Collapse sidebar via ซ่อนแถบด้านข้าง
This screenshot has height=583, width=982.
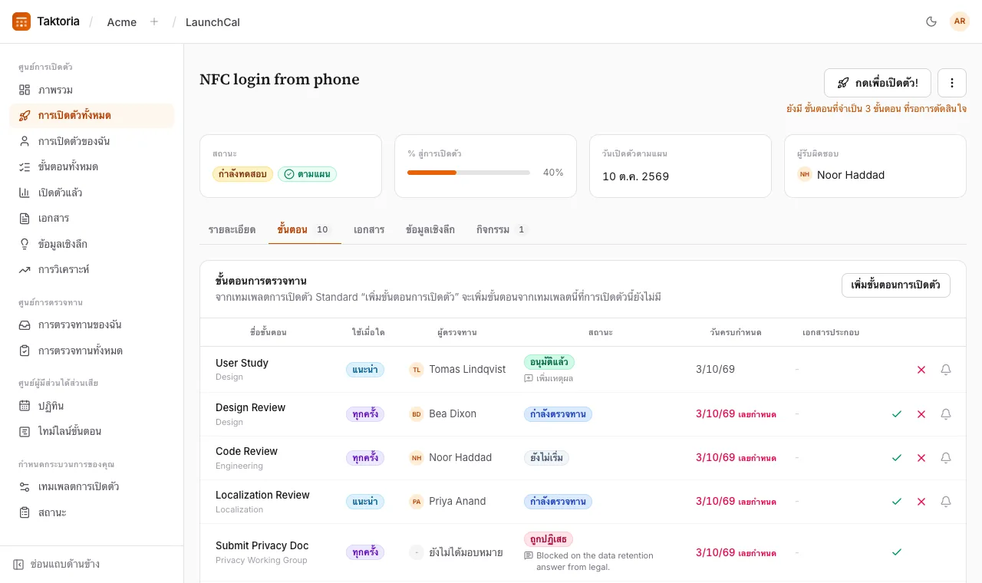click(57, 565)
